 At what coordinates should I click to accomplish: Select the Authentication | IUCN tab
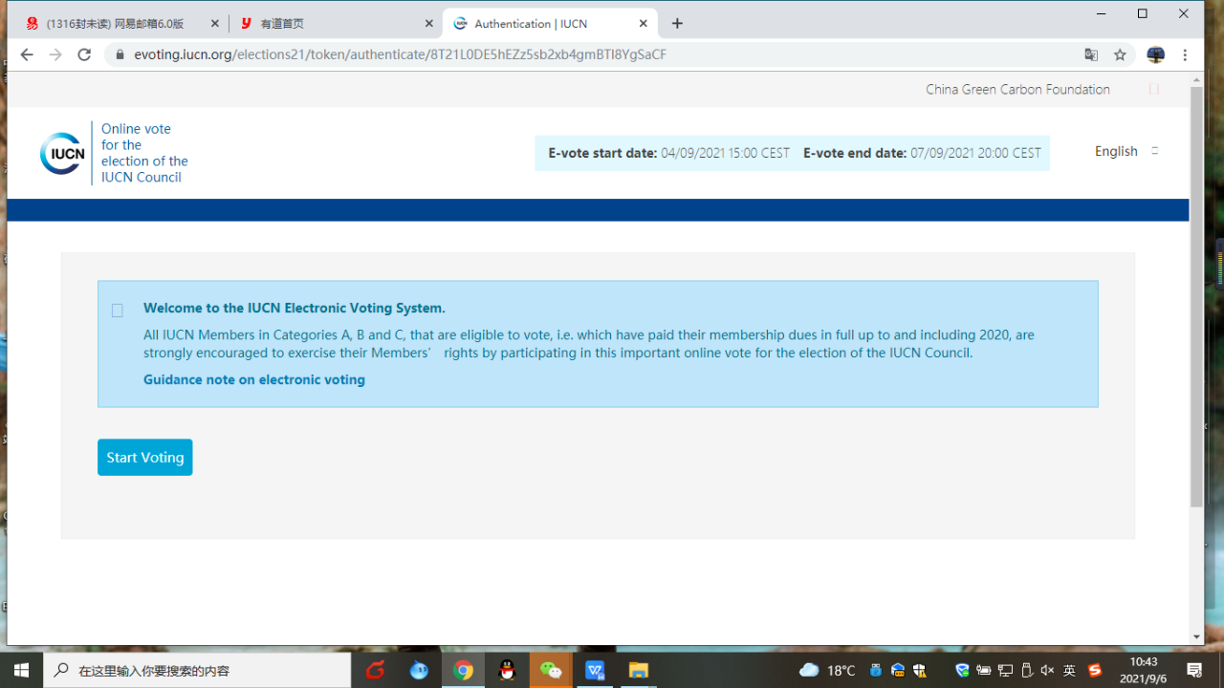550,24
